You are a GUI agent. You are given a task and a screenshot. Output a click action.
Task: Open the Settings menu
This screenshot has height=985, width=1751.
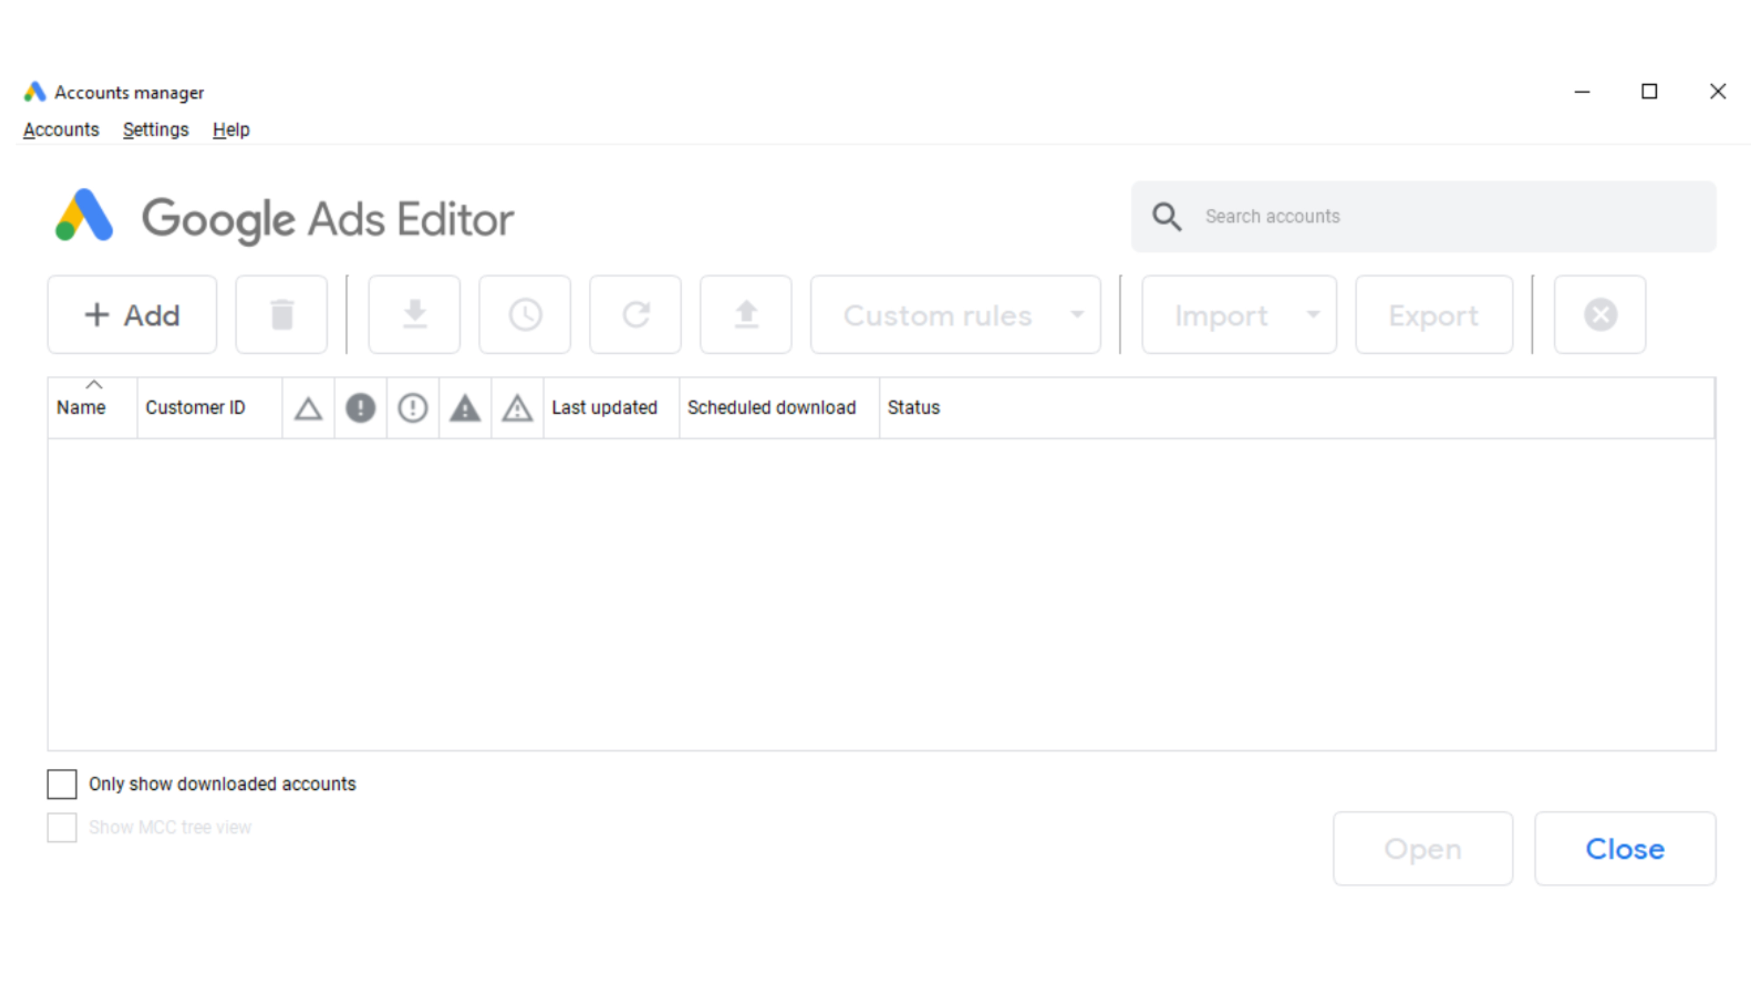point(155,129)
